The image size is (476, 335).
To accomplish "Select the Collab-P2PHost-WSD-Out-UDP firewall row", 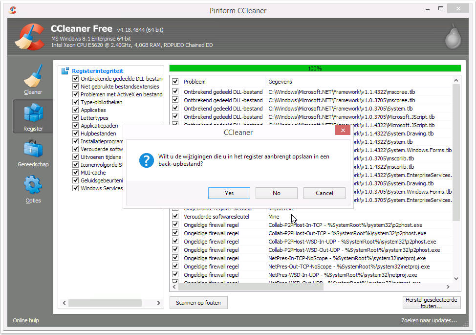I will (312, 250).
